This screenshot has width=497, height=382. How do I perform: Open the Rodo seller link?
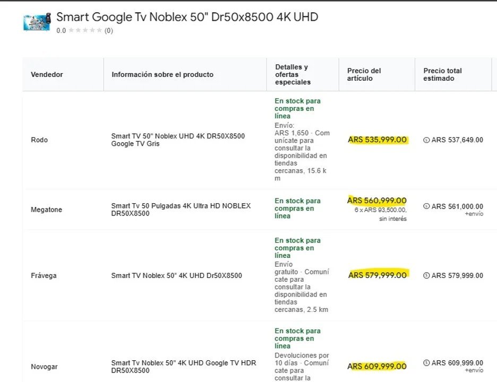click(39, 140)
